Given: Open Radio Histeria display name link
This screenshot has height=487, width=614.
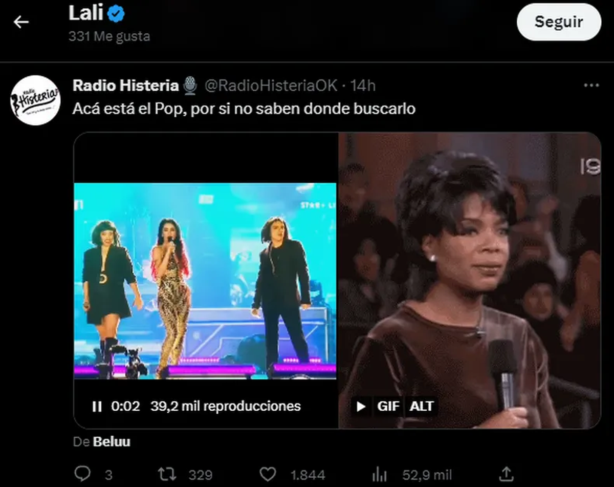Looking at the screenshot, I should [125, 86].
